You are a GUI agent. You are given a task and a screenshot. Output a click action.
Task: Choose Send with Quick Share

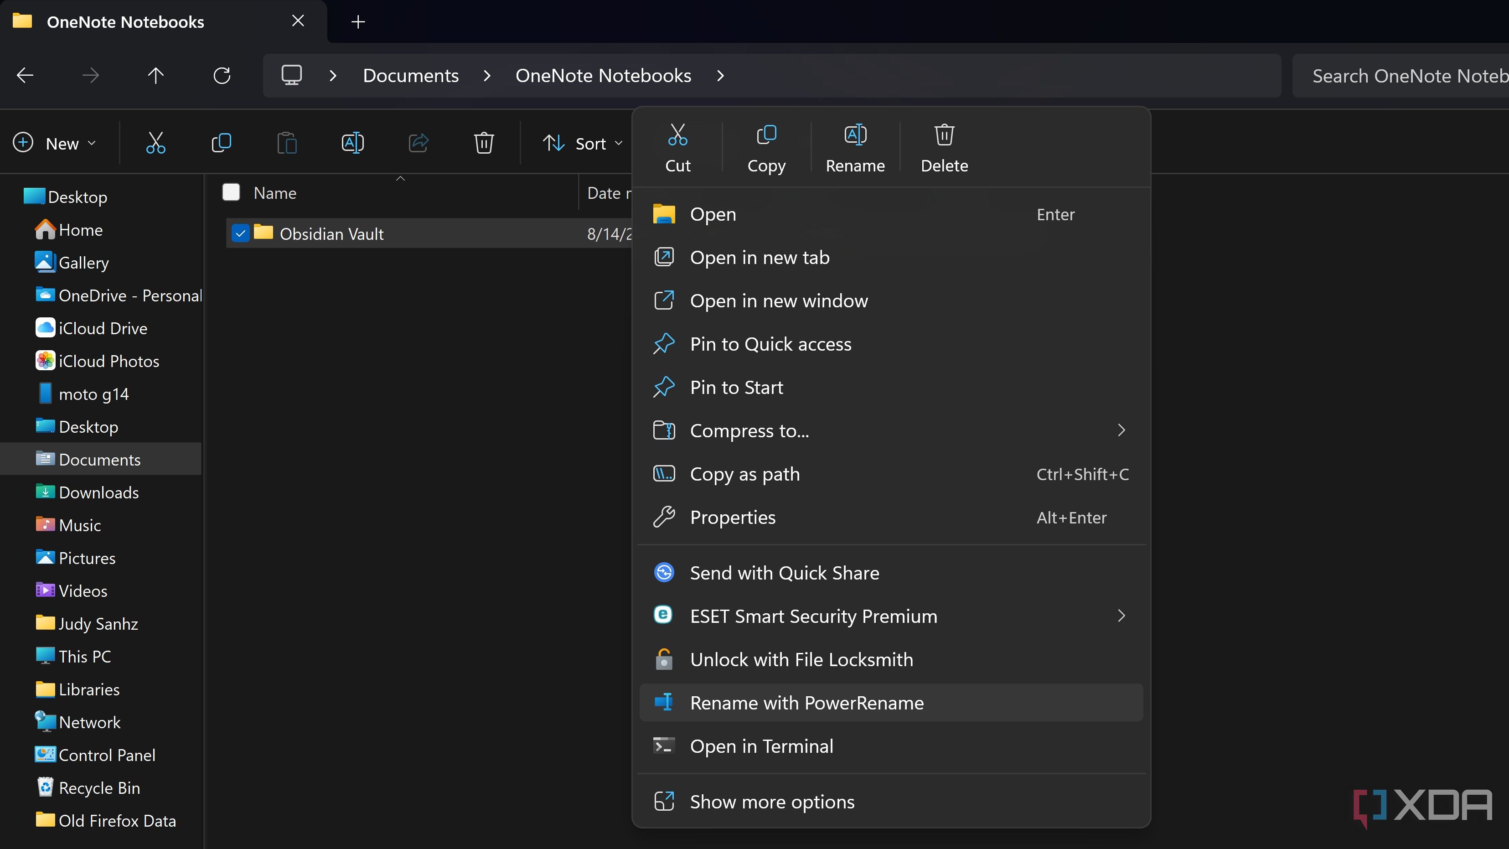[x=891, y=572]
